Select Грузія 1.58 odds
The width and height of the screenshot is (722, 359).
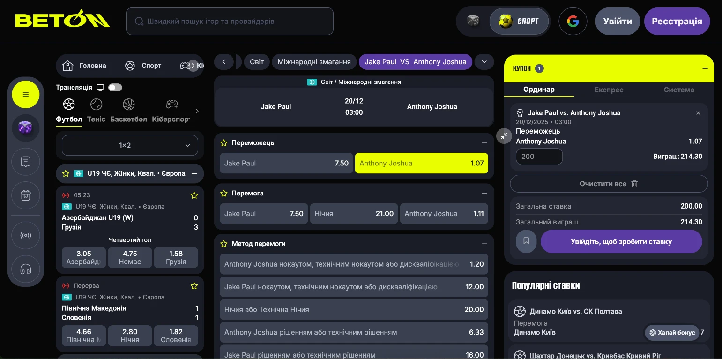point(176,258)
